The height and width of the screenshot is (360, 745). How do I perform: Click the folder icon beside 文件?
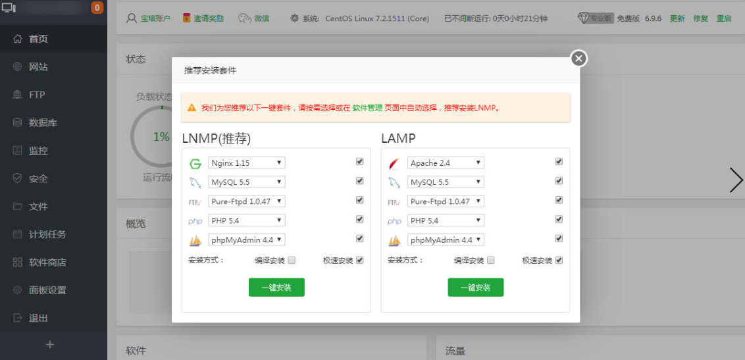click(18, 206)
